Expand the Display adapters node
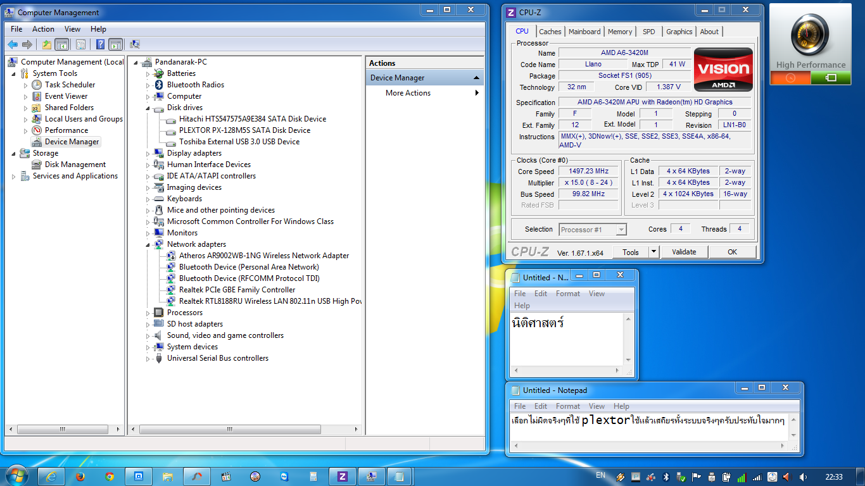 pyautogui.click(x=148, y=154)
